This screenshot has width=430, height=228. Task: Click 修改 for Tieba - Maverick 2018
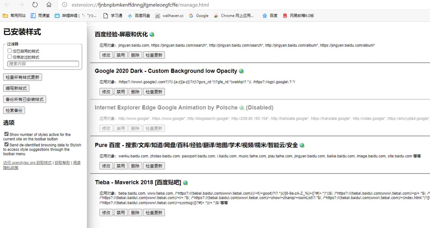coord(106,212)
